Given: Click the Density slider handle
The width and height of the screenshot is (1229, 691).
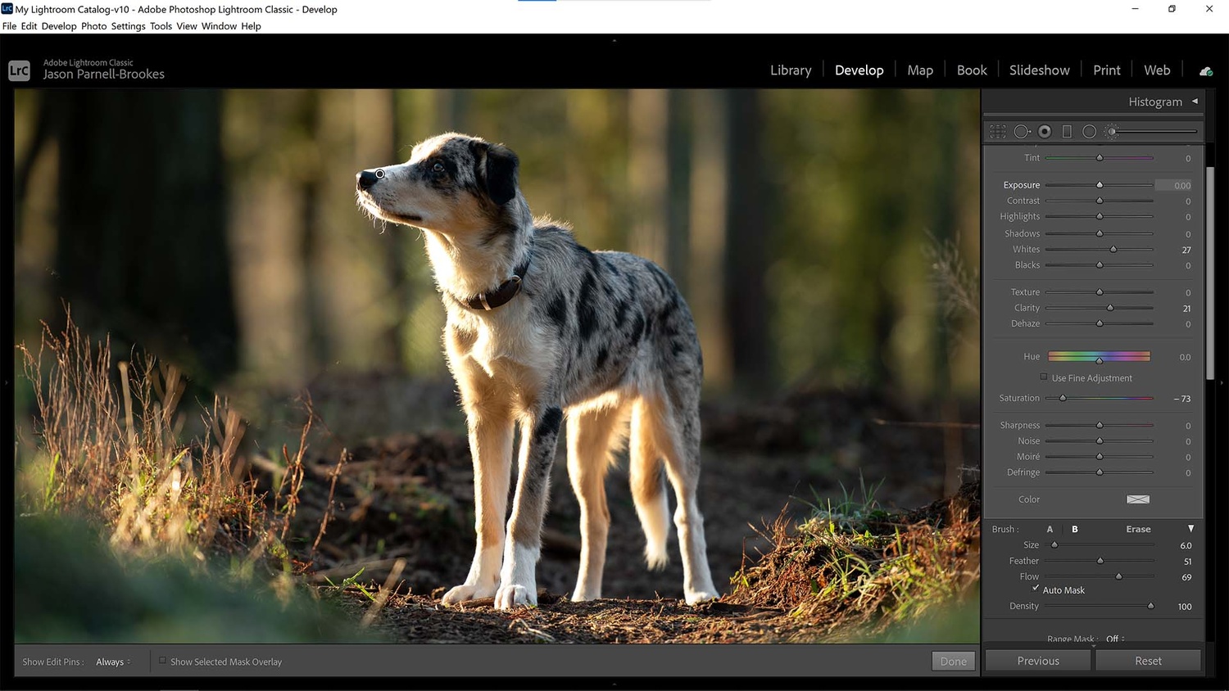Looking at the screenshot, I should tap(1150, 606).
